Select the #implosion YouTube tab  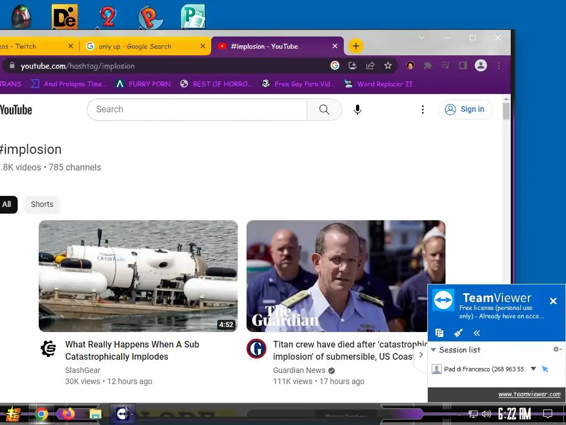(x=277, y=46)
